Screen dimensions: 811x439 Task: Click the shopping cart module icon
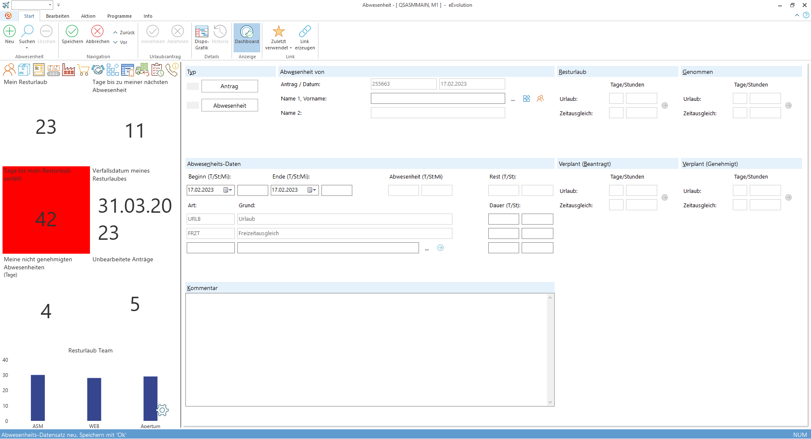coord(83,70)
